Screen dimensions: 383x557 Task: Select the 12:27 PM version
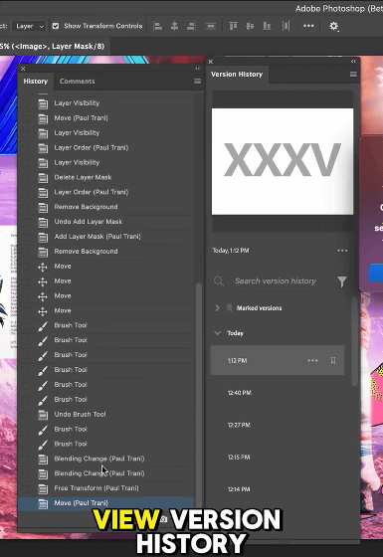[x=278, y=425]
